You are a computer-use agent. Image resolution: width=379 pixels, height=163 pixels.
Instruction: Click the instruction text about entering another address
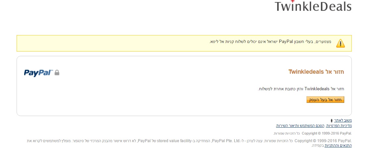point(301,89)
